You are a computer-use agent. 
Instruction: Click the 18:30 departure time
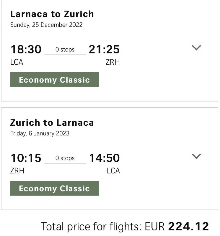[26, 49]
